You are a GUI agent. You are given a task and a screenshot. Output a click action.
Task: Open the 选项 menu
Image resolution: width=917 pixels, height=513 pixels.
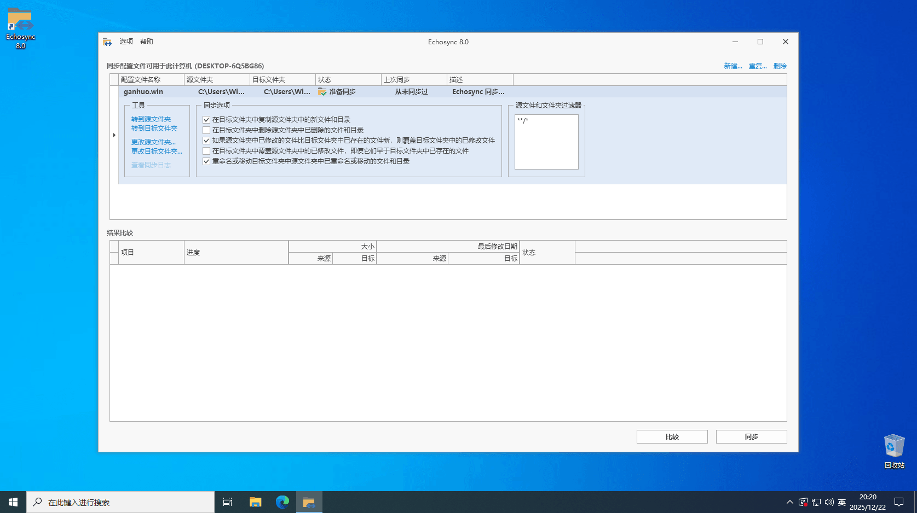pos(126,42)
